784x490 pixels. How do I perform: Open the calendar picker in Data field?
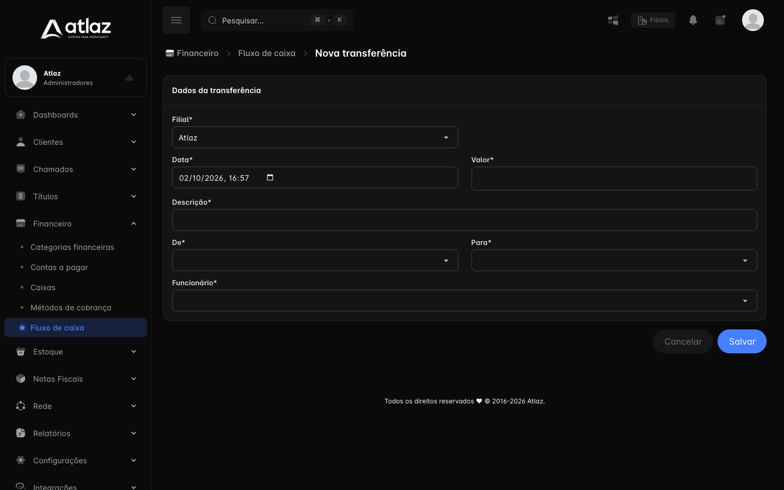270,177
